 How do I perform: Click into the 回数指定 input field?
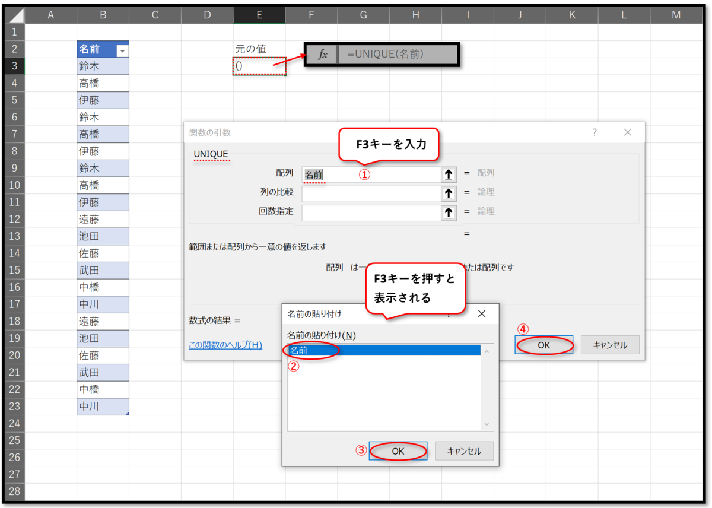[x=371, y=212]
